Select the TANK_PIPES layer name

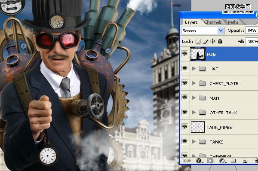point(219,128)
